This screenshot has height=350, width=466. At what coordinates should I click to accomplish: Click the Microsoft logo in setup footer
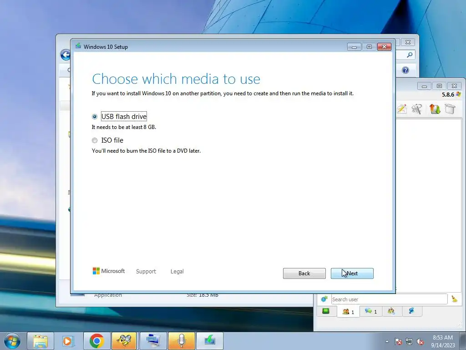tap(109, 271)
